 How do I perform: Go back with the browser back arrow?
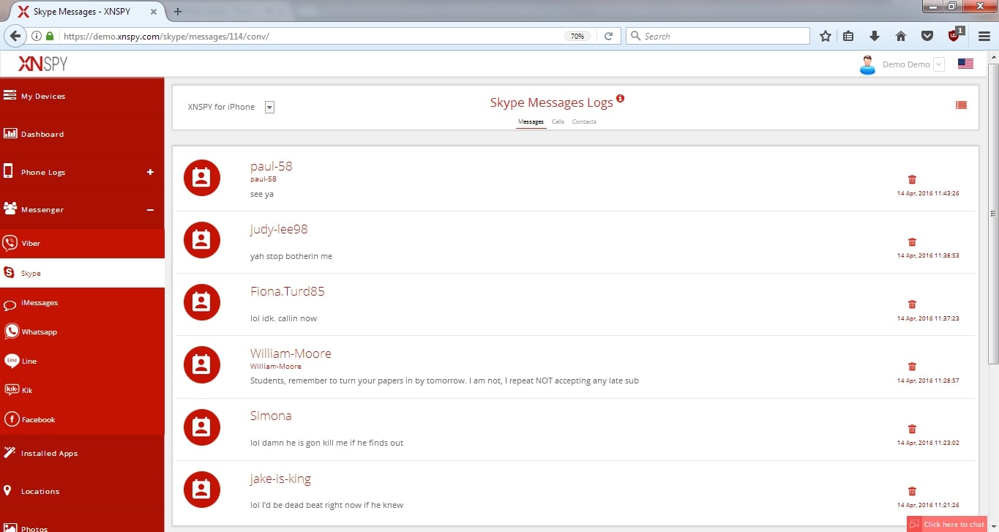pyautogui.click(x=15, y=36)
